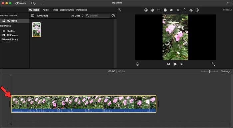Click the 00:29 total duration
233x128 pixels.
tap(121, 71)
